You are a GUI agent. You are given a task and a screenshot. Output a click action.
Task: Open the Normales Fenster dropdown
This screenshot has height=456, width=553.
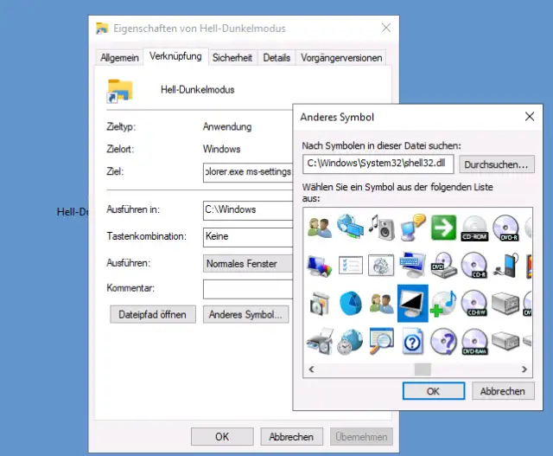246,263
